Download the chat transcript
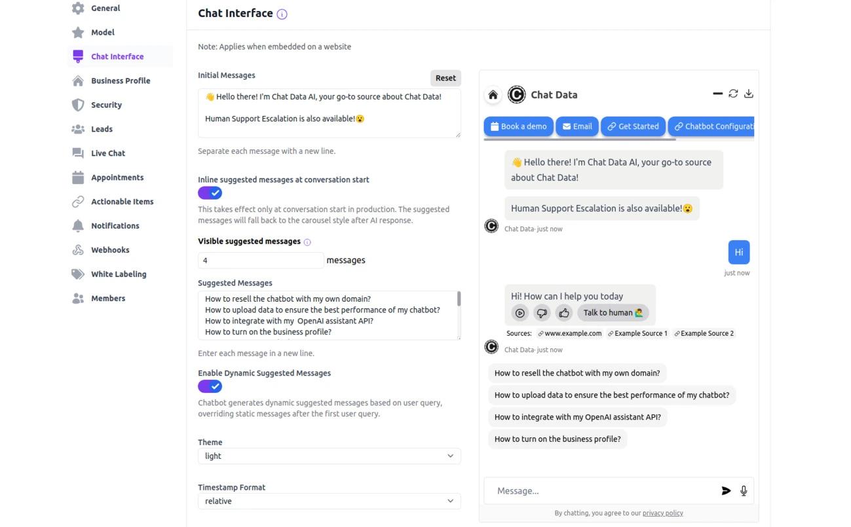The height and width of the screenshot is (527, 851). [749, 94]
